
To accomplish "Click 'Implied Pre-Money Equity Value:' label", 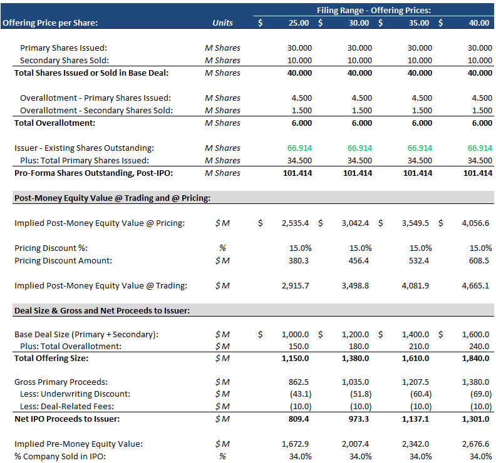I will [78, 444].
